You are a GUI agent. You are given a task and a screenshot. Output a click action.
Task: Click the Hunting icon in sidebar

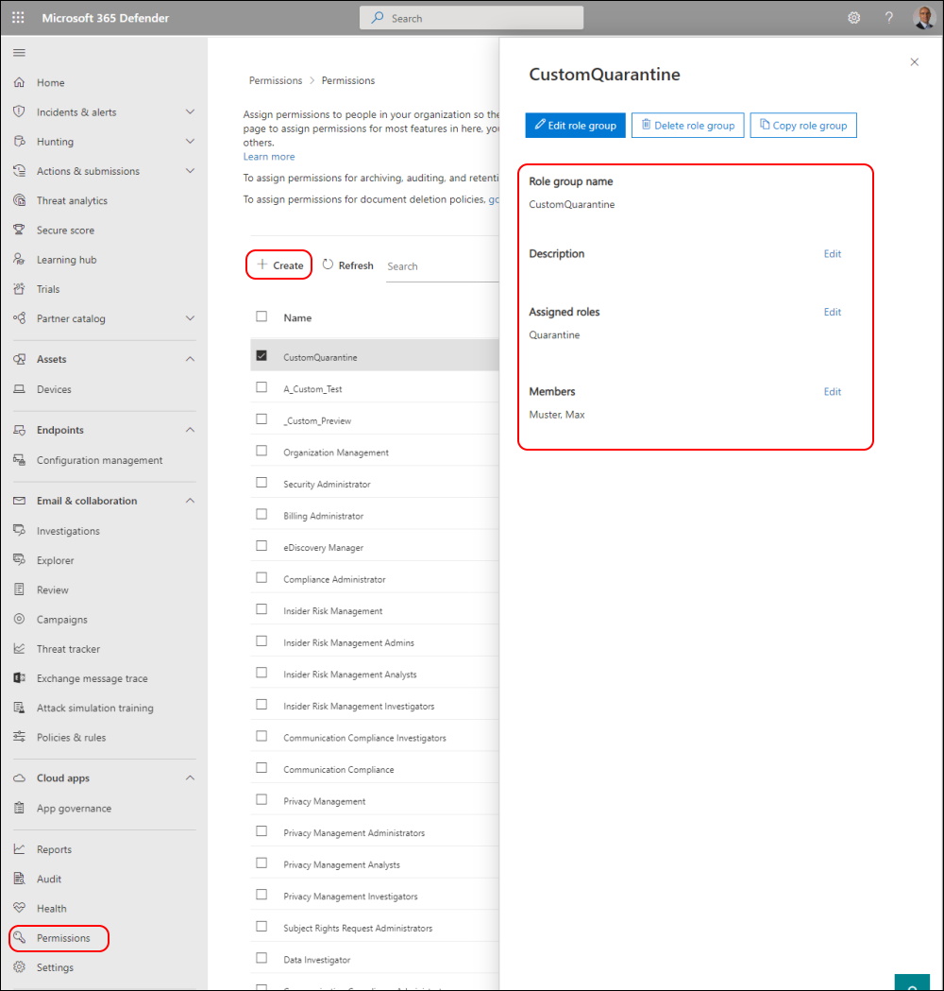click(20, 141)
